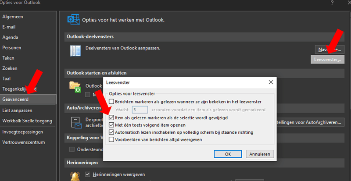Click the 'Opties voor leesvenster' group label
Viewport: 351px width, 181px height.
(x=132, y=94)
